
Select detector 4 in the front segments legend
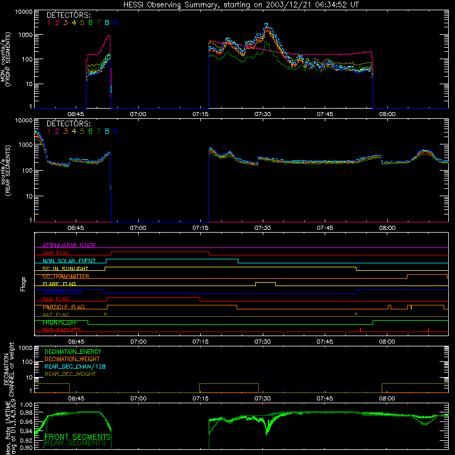pyautogui.click(x=74, y=23)
